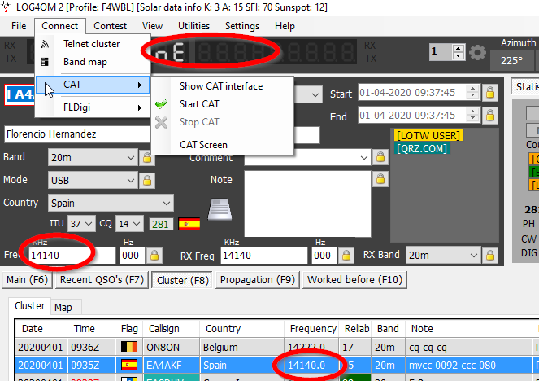Switch to Propagation (F9) tab
Screen dimensions: 539x381
[x=258, y=280]
